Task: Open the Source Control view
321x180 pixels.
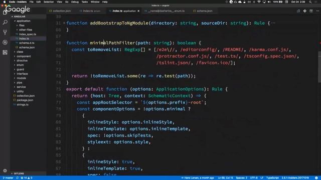Action: (5, 32)
